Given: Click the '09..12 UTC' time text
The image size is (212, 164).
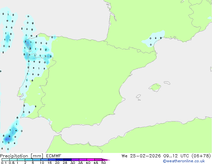Looking at the screenshot, I should 176,156.
